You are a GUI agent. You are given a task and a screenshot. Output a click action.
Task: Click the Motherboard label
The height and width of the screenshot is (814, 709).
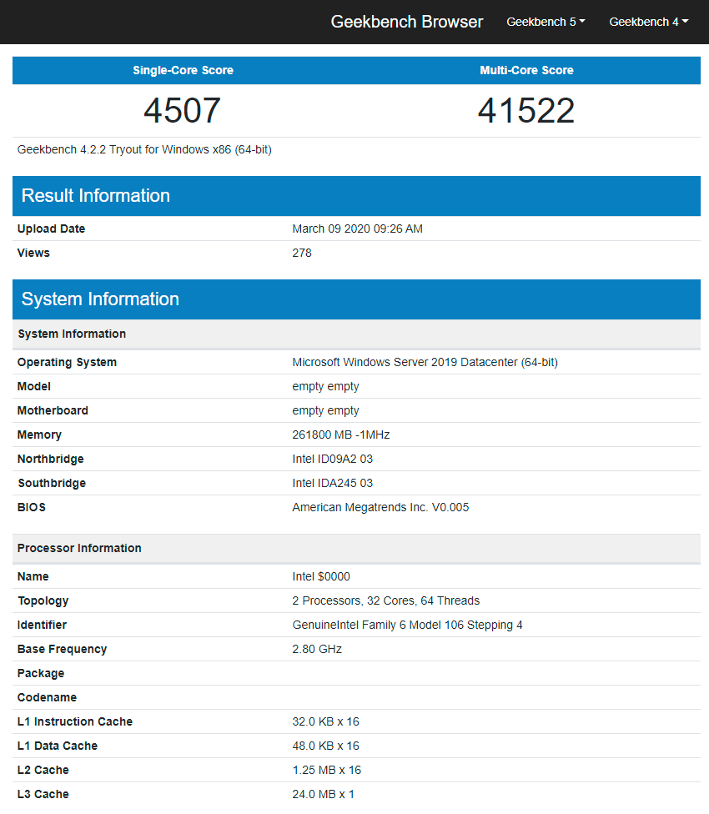pyautogui.click(x=53, y=410)
